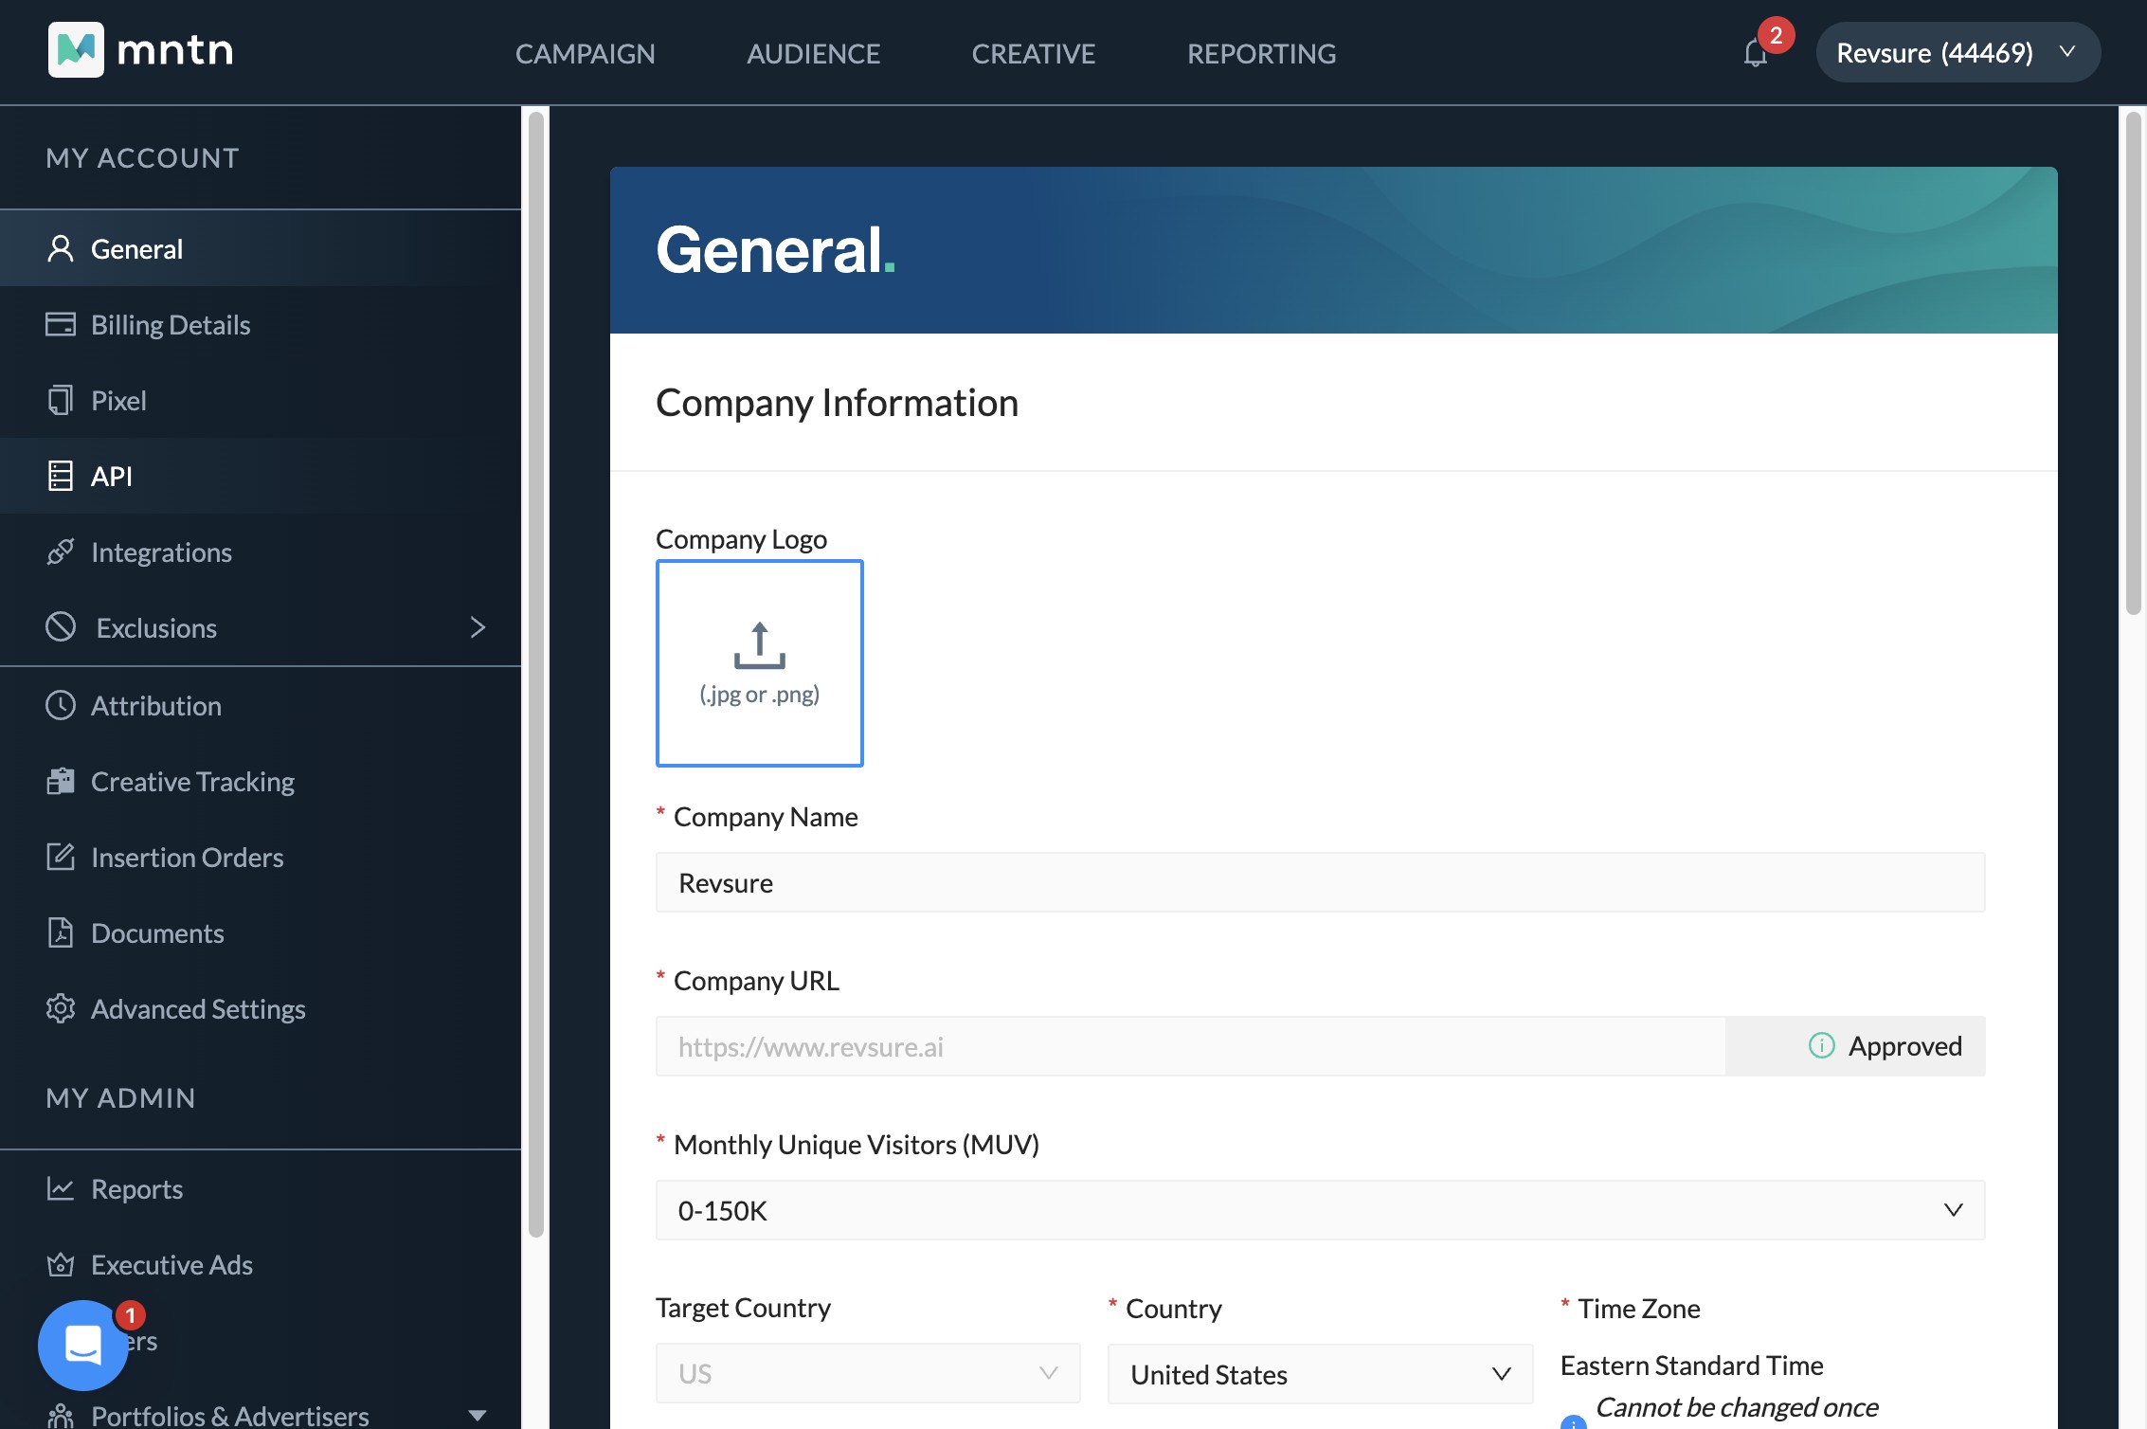Click the Advanced Settings gear icon
The width and height of the screenshot is (2147, 1429).
click(x=61, y=1009)
